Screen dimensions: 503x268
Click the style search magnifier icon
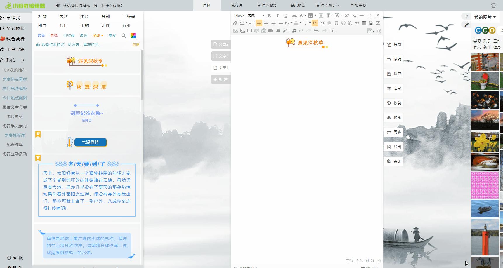pyautogui.click(x=124, y=36)
